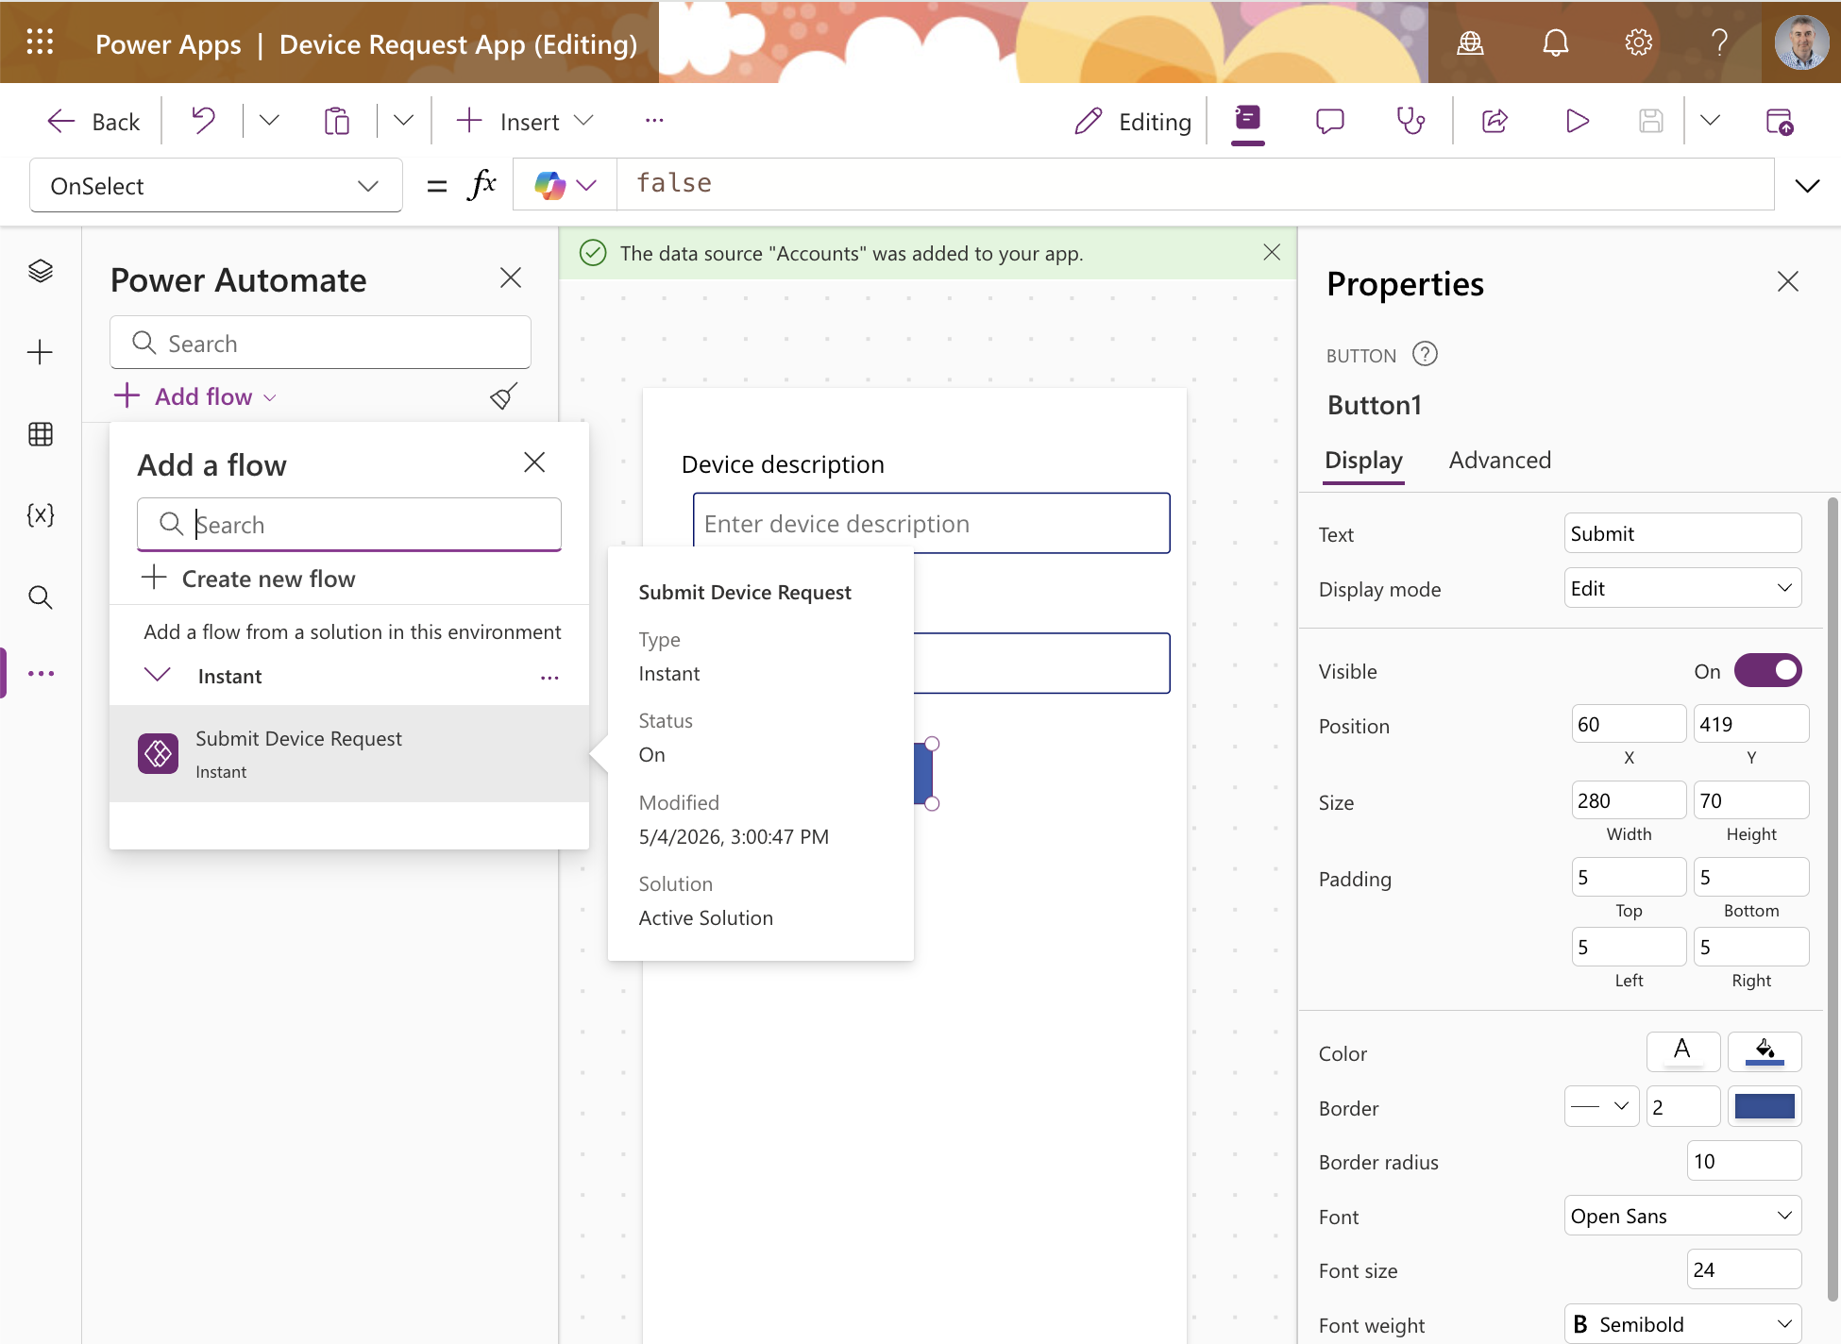Close the Properties pane
1841x1344 pixels.
[1787, 281]
